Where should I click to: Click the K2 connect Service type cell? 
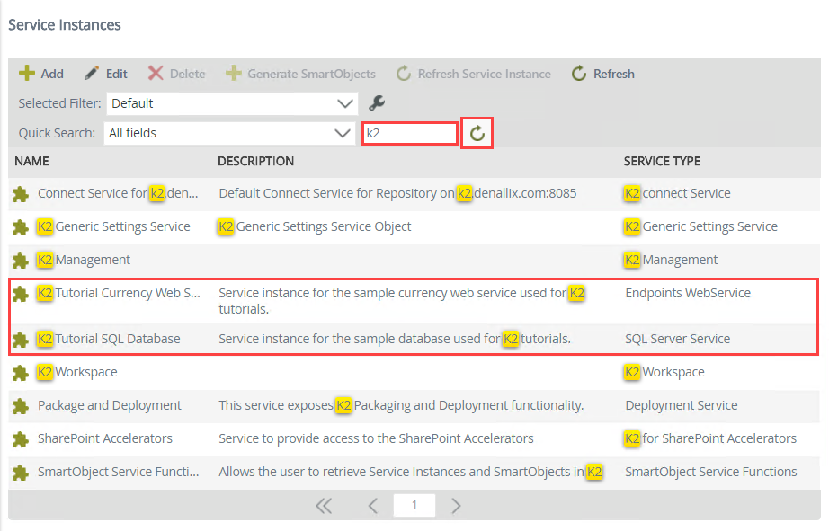[677, 193]
